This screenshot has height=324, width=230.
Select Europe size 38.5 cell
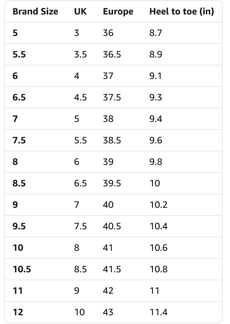point(112,140)
